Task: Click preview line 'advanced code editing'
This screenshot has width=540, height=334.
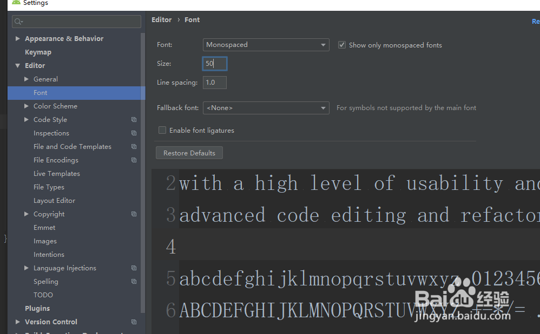Action: click(x=359, y=215)
